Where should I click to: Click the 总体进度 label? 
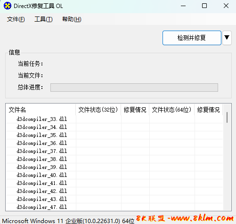[x=30, y=87]
